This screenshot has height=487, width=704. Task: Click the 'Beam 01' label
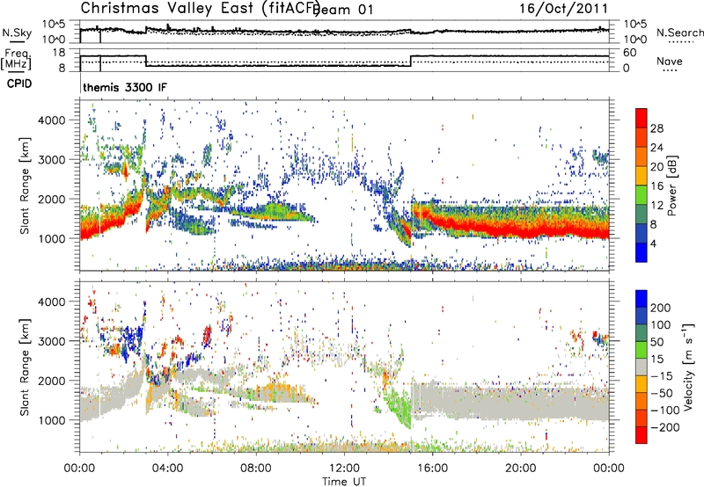pos(343,10)
